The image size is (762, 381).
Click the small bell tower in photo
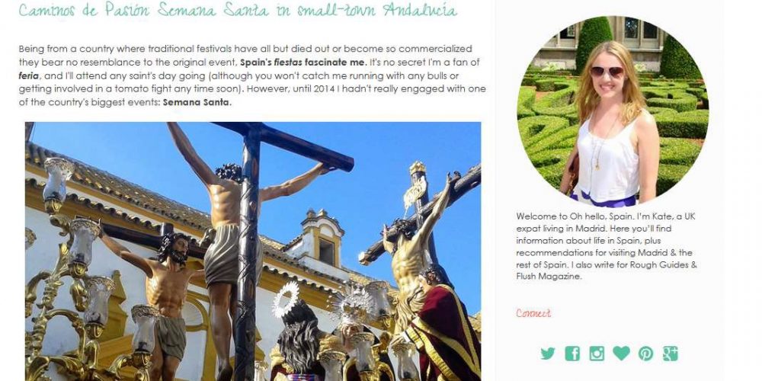pyautogui.click(x=322, y=238)
